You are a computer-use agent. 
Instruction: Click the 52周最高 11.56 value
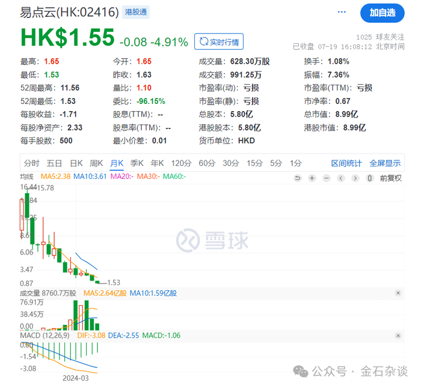coord(70,88)
